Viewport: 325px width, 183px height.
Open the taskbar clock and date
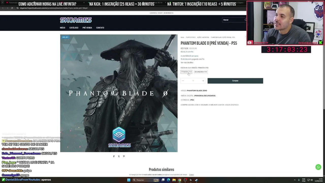tap(319, 180)
